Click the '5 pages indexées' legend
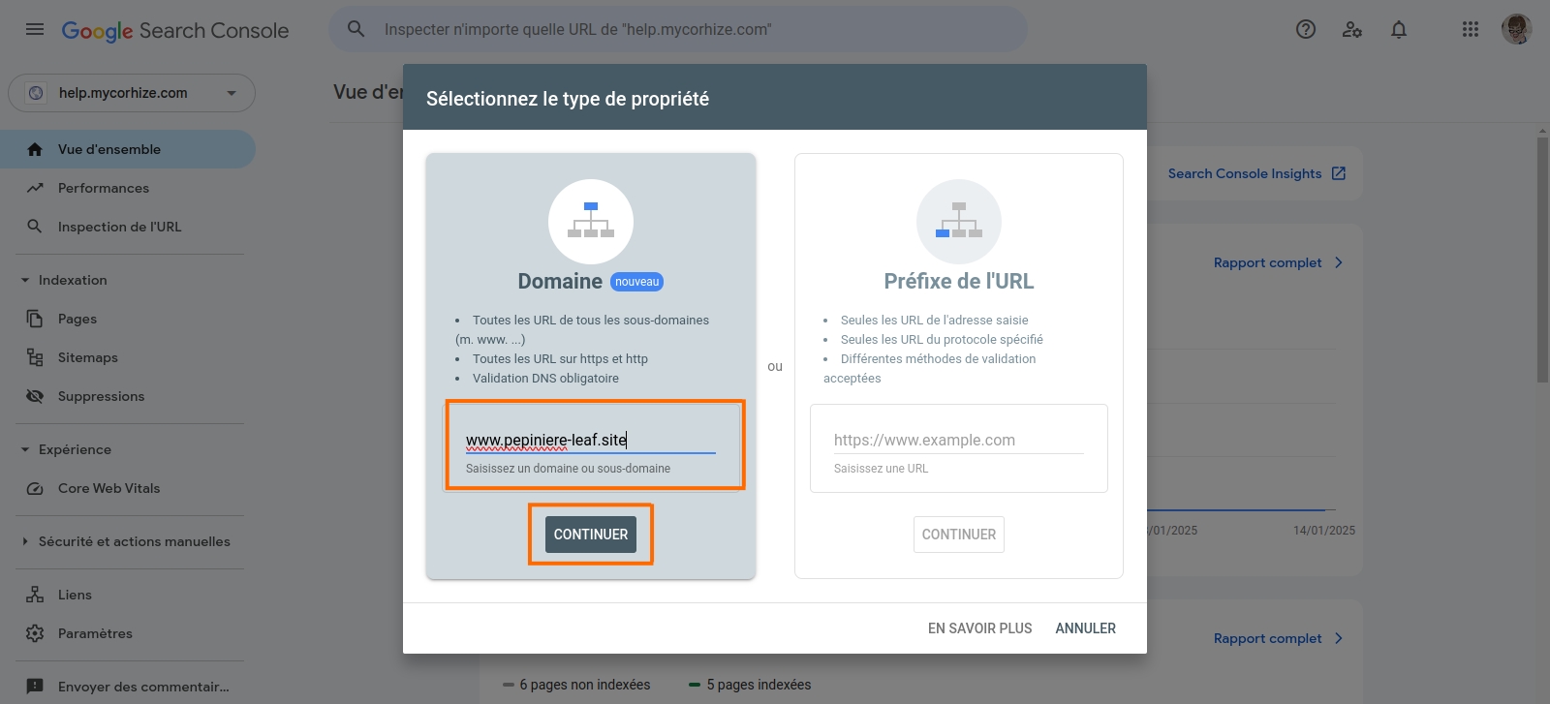Screen dimensions: 1550x704 tap(750, 685)
